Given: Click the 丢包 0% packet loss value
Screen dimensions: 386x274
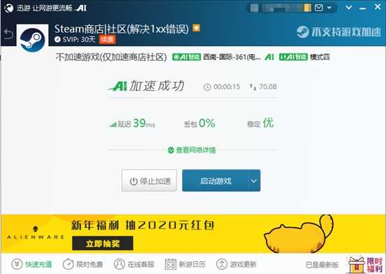Looking at the screenshot, I should point(200,123).
